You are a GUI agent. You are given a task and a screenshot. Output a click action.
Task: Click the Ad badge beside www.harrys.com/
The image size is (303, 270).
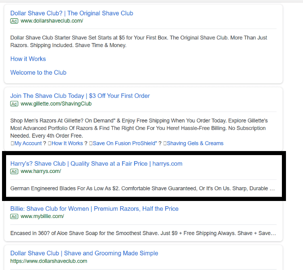click(14, 171)
